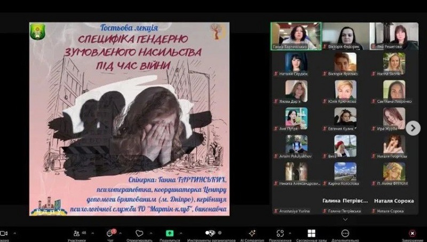Screen dimensions: 427x242
Task: Select Ганна Тартинських active speaker video tile
Action: [296, 36]
